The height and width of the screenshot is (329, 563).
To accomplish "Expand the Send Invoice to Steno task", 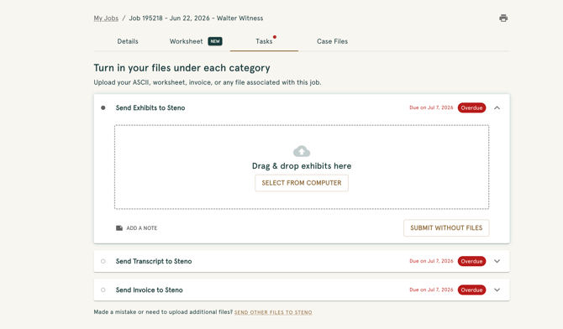I will pos(497,290).
